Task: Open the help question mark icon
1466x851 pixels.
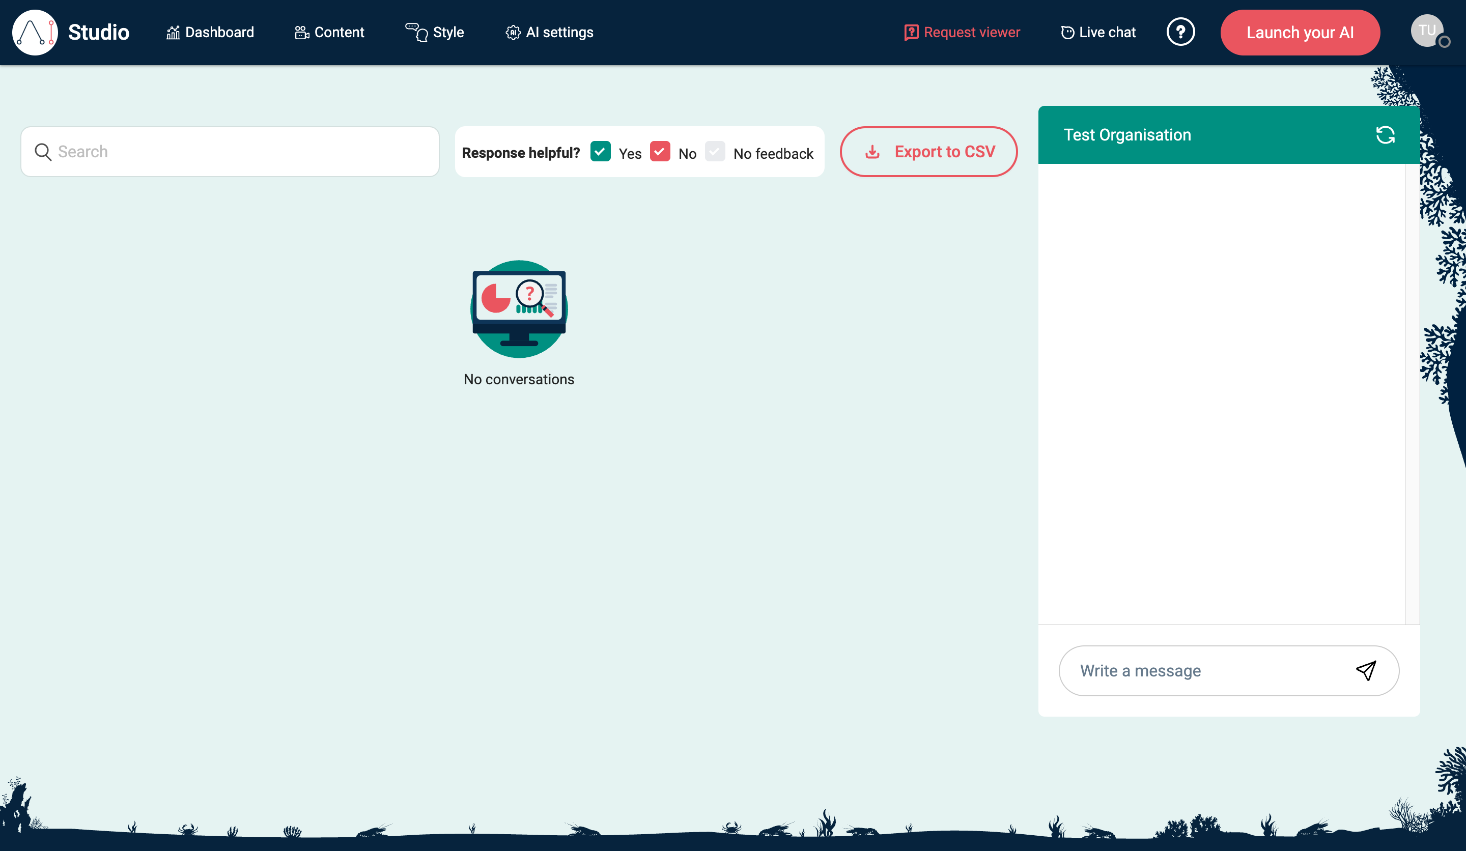Action: 1181,32
